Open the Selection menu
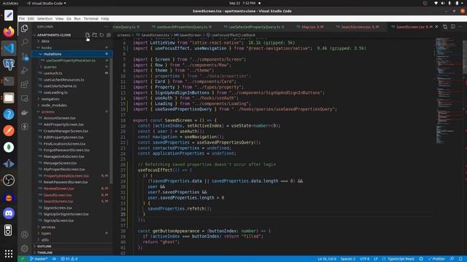The image size is (467, 262). point(45,18)
